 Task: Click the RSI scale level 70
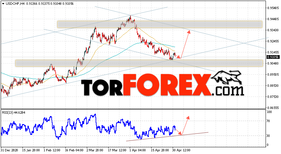pos(268,121)
